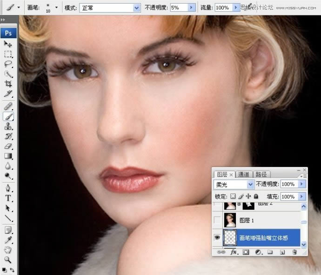Select the Lasso tool

pyautogui.click(x=8, y=64)
